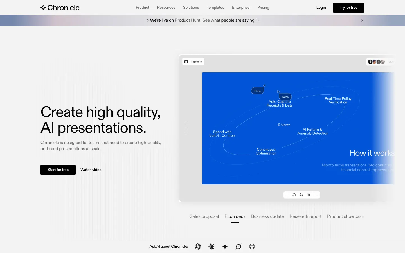Open the three-dot more options menu
The image size is (405, 253).
click(316, 195)
